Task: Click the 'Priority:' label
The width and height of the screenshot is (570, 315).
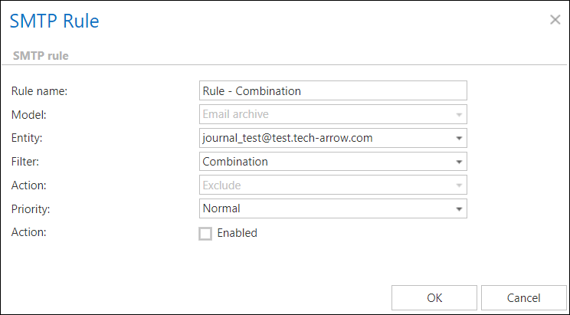Action: (31, 208)
